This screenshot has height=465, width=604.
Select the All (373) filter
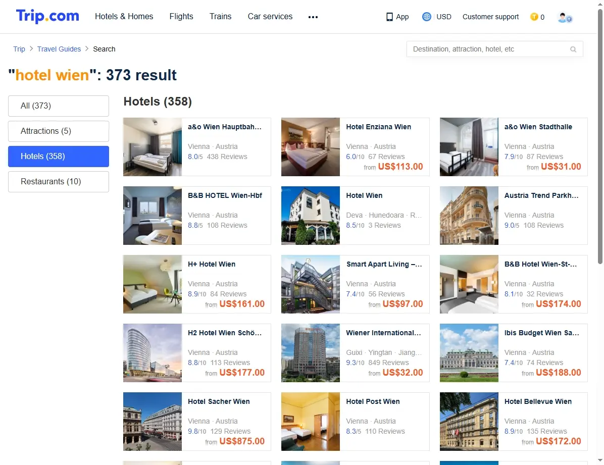point(59,106)
